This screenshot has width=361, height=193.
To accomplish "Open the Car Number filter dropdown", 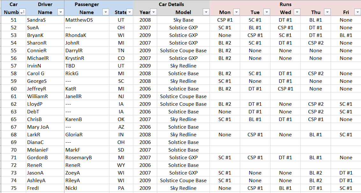I will click(x=22, y=12).
